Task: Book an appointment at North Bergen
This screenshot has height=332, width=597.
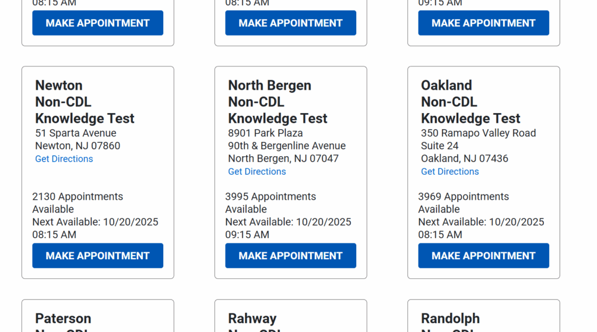Action: 290,256
